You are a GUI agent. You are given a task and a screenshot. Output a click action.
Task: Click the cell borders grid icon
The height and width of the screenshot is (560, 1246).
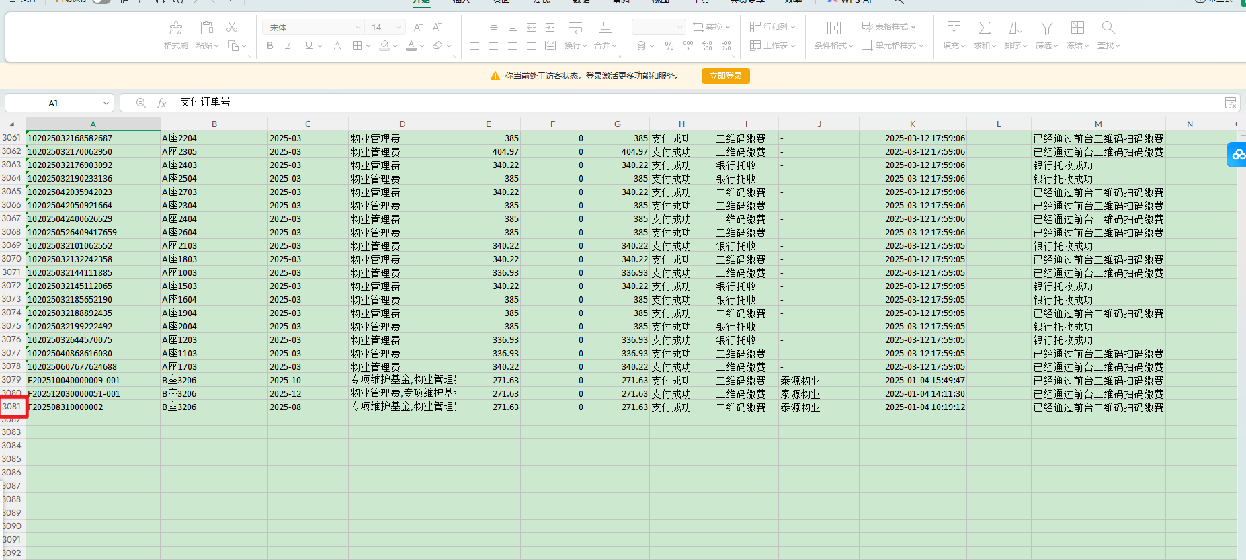click(358, 46)
